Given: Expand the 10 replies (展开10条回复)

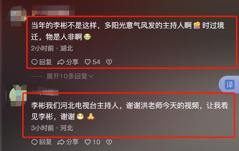Looking at the screenshot, I should (67, 76).
